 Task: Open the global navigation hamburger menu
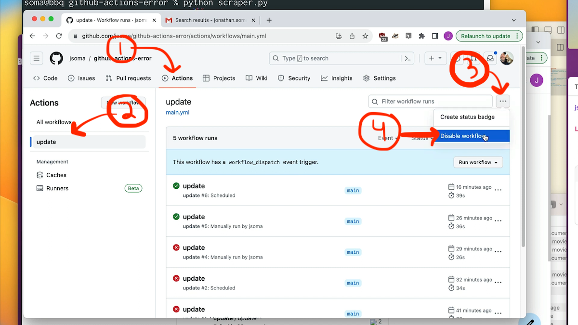tap(36, 58)
